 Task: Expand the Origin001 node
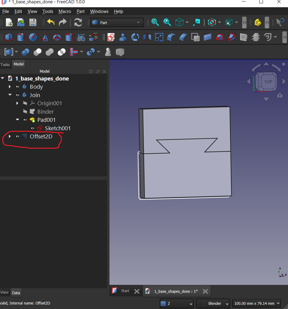point(17,103)
